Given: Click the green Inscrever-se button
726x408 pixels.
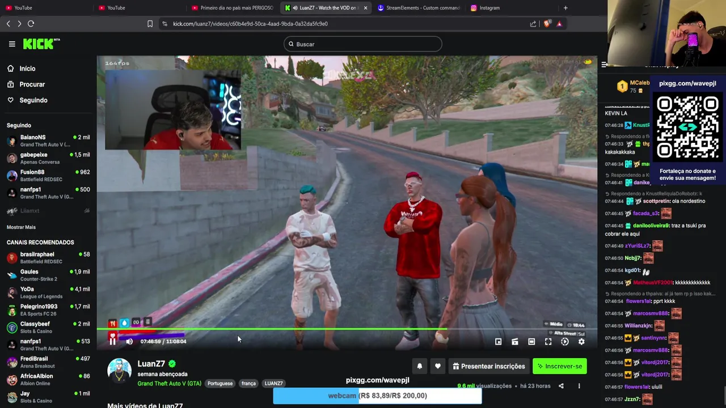Looking at the screenshot, I should coord(560,366).
